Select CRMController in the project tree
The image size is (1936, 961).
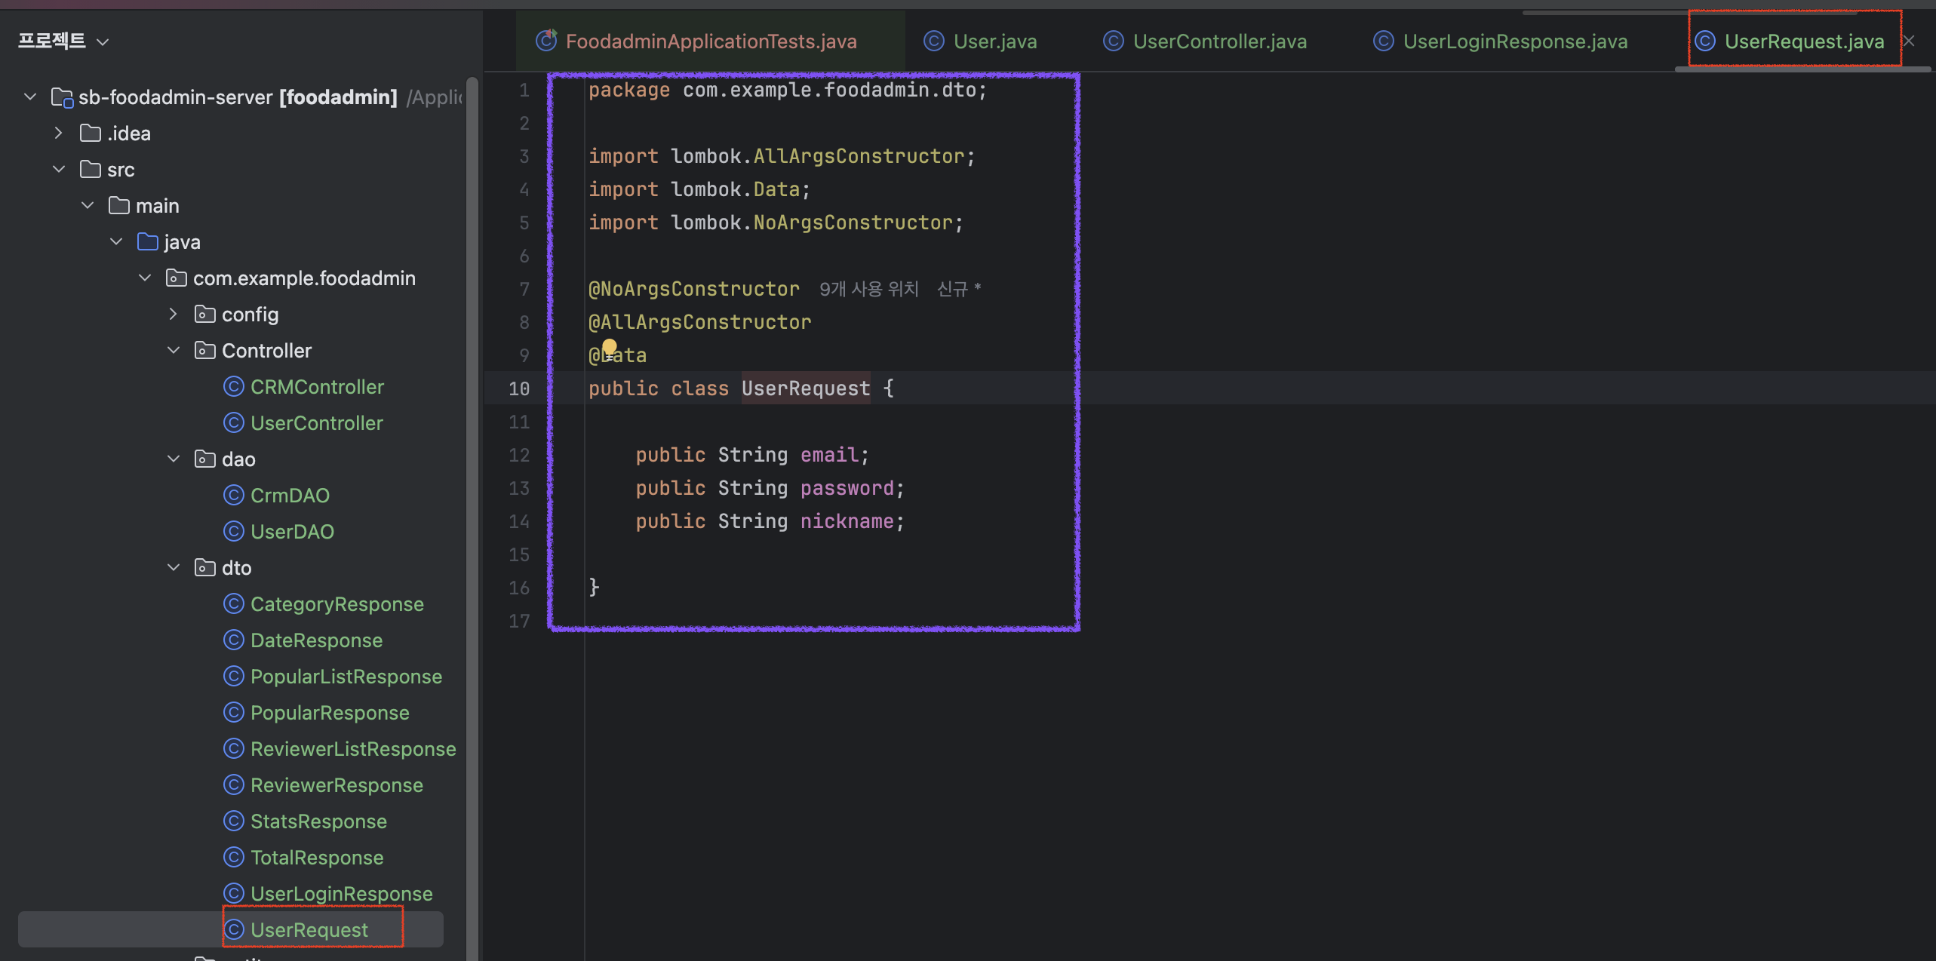[317, 386]
